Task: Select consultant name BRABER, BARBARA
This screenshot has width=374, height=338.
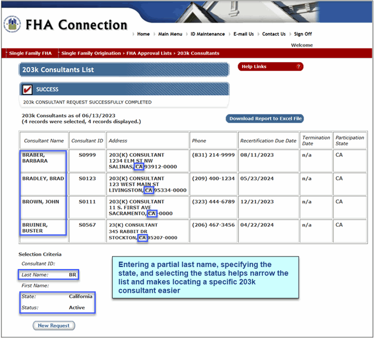Action: coord(35,158)
